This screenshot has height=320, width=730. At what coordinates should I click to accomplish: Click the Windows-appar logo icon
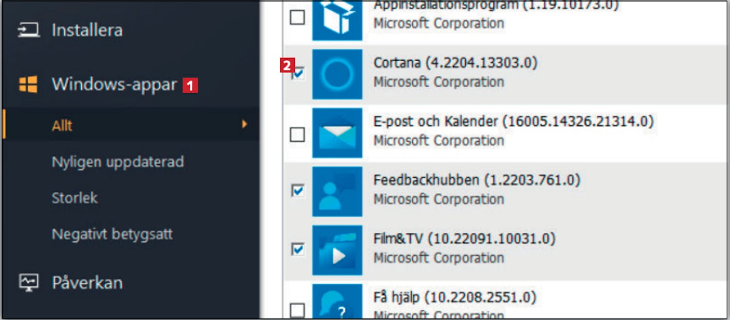(28, 84)
